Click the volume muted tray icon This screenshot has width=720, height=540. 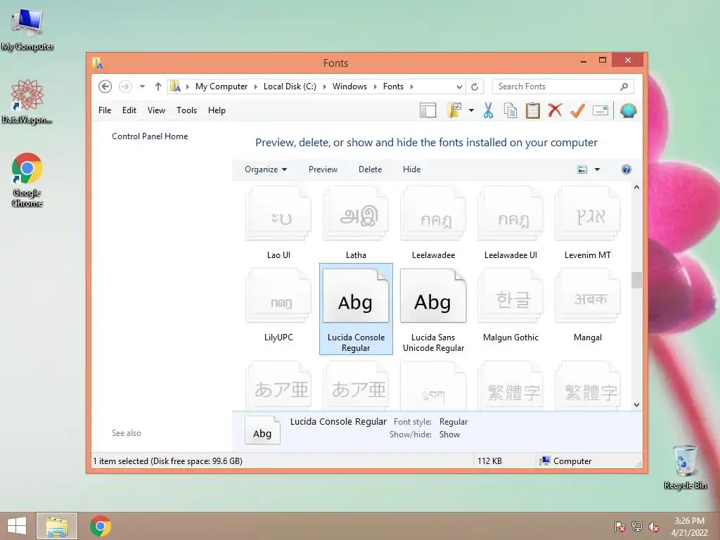(654, 527)
